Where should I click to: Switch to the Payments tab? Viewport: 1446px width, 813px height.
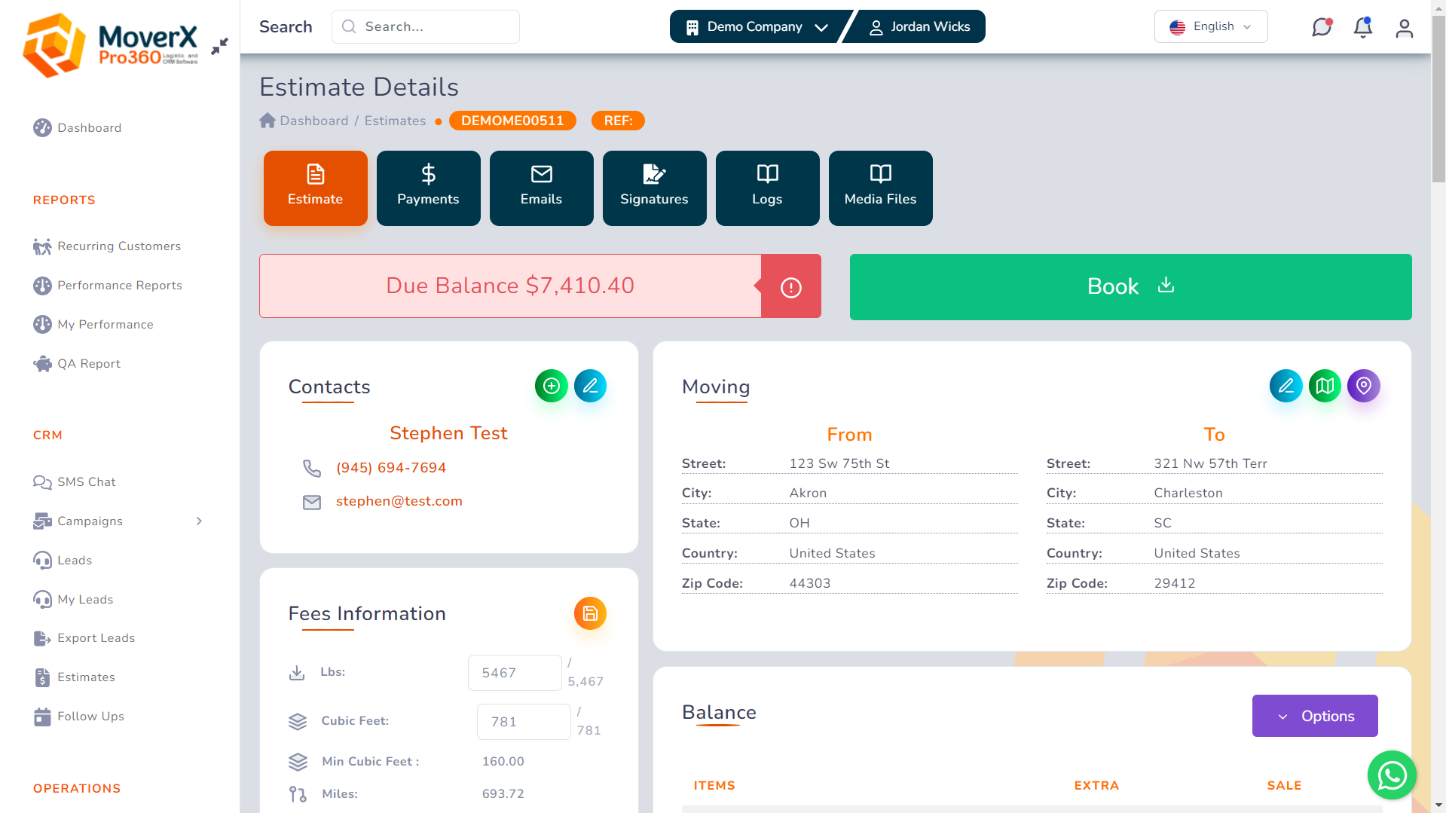pyautogui.click(x=428, y=188)
